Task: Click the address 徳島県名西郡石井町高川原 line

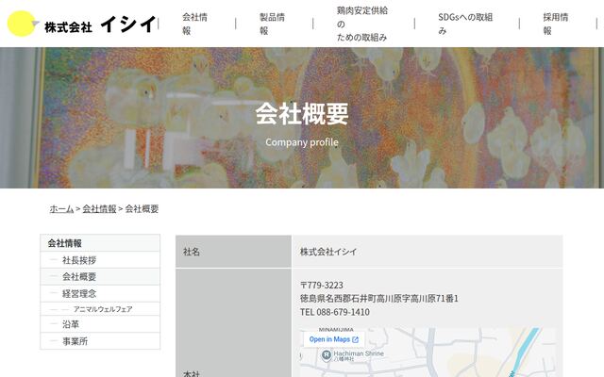Action: tap(379, 299)
